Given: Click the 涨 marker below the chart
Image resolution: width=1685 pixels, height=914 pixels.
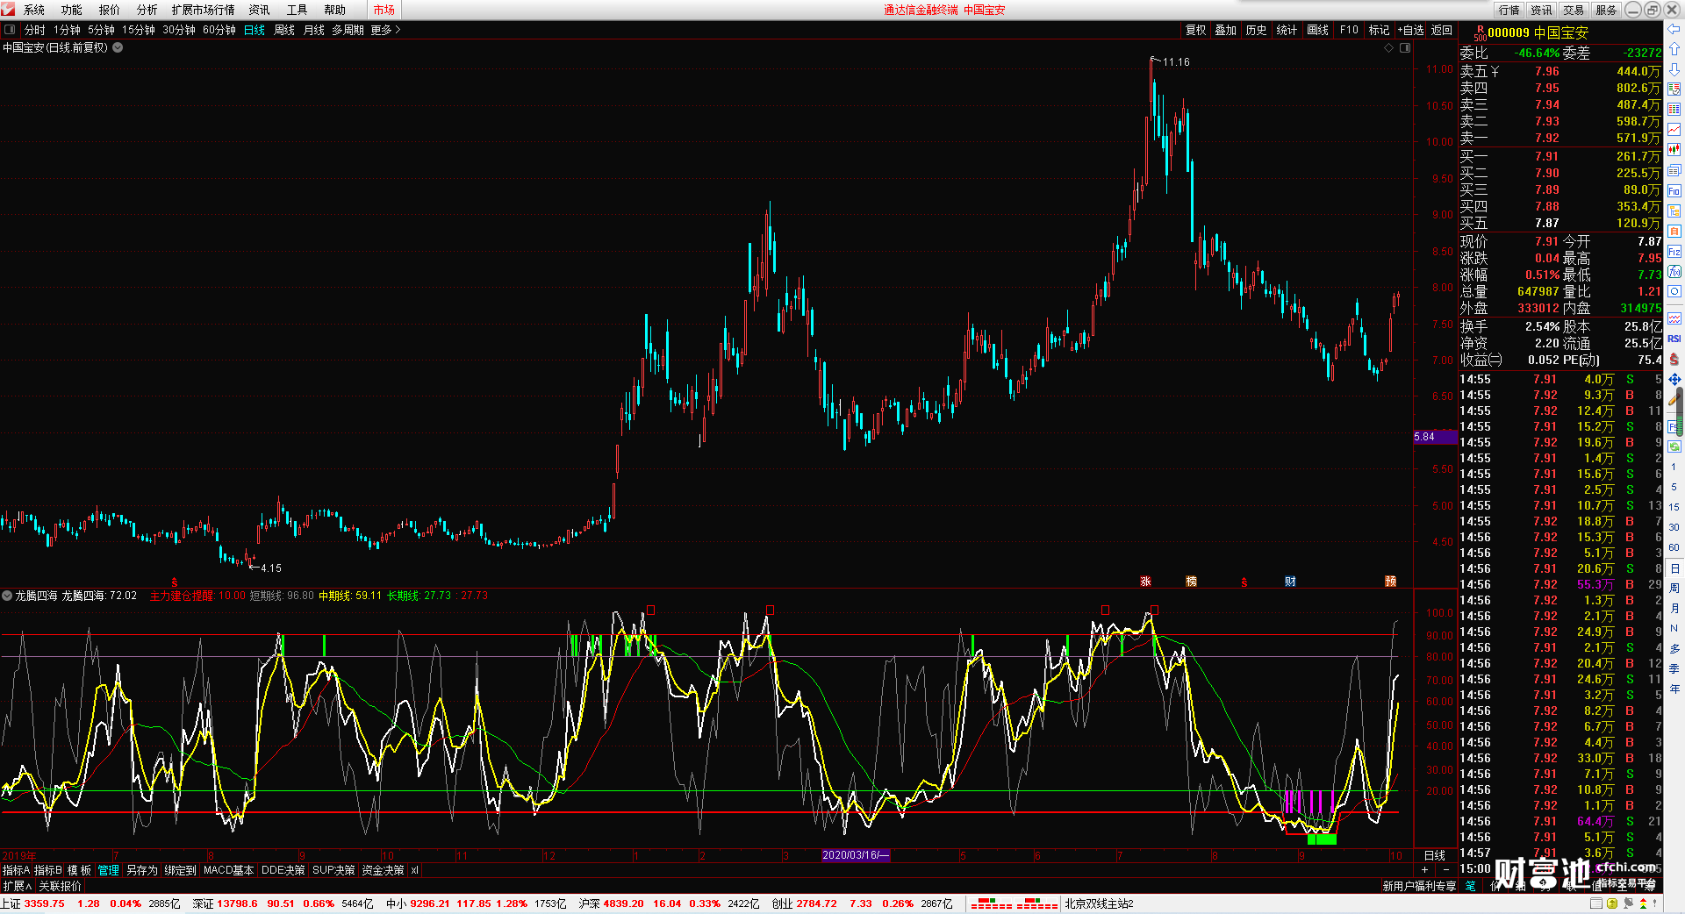Looking at the screenshot, I should pos(1145,581).
